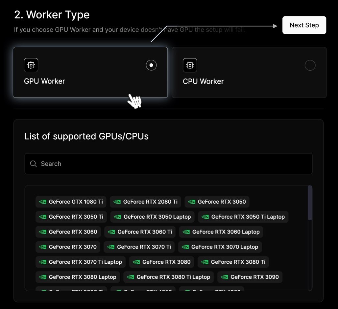The width and height of the screenshot is (338, 309).
Task: Click the GPU Worker chip icon
Action: pyautogui.click(x=31, y=65)
